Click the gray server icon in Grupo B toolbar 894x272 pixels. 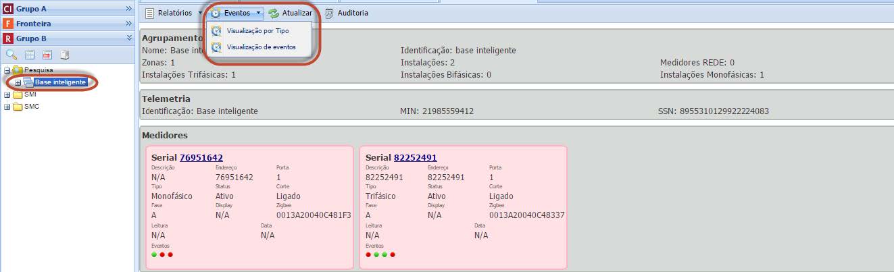(65, 55)
